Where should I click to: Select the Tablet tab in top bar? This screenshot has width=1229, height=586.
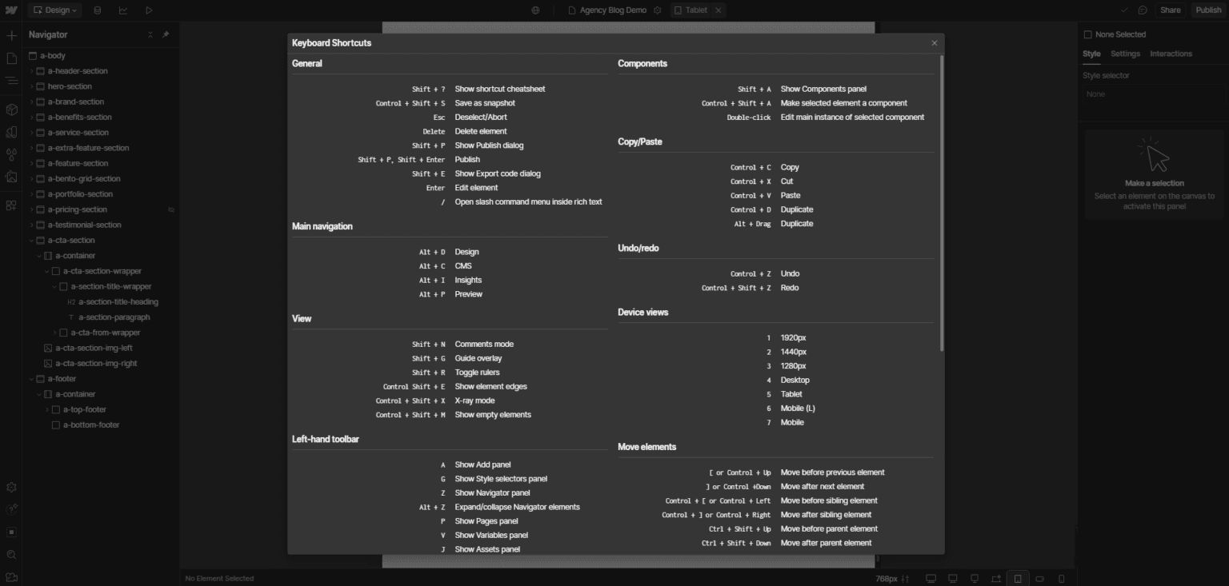691,10
